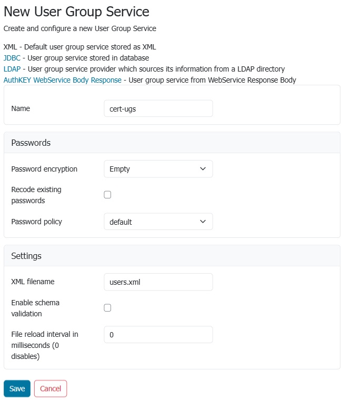This screenshot has width=342, height=400.
Task: Click the "New User Group Service" heading
Action: (x=76, y=11)
